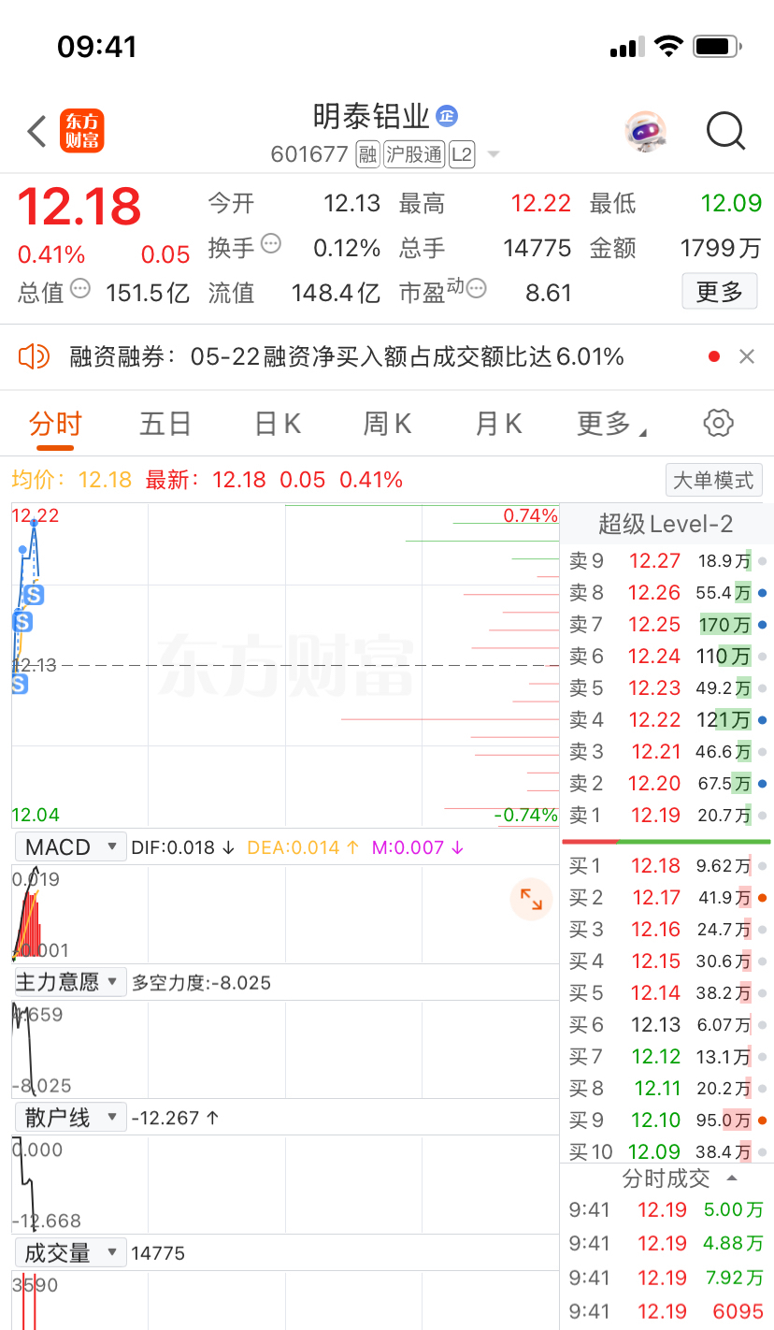
Task: Tap the stock name 明泰铝业
Action: [x=371, y=116]
